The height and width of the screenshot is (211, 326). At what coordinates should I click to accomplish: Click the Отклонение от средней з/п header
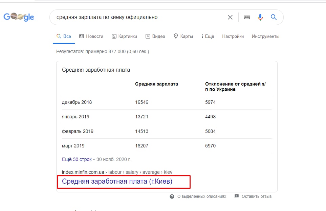coord(235,87)
